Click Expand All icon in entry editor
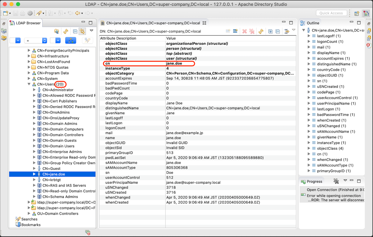 270,32
